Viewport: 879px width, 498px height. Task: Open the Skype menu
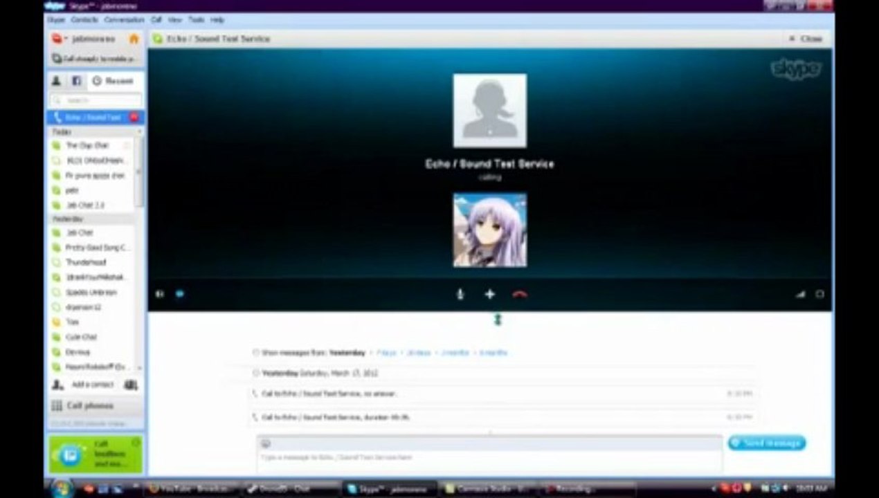(55, 20)
